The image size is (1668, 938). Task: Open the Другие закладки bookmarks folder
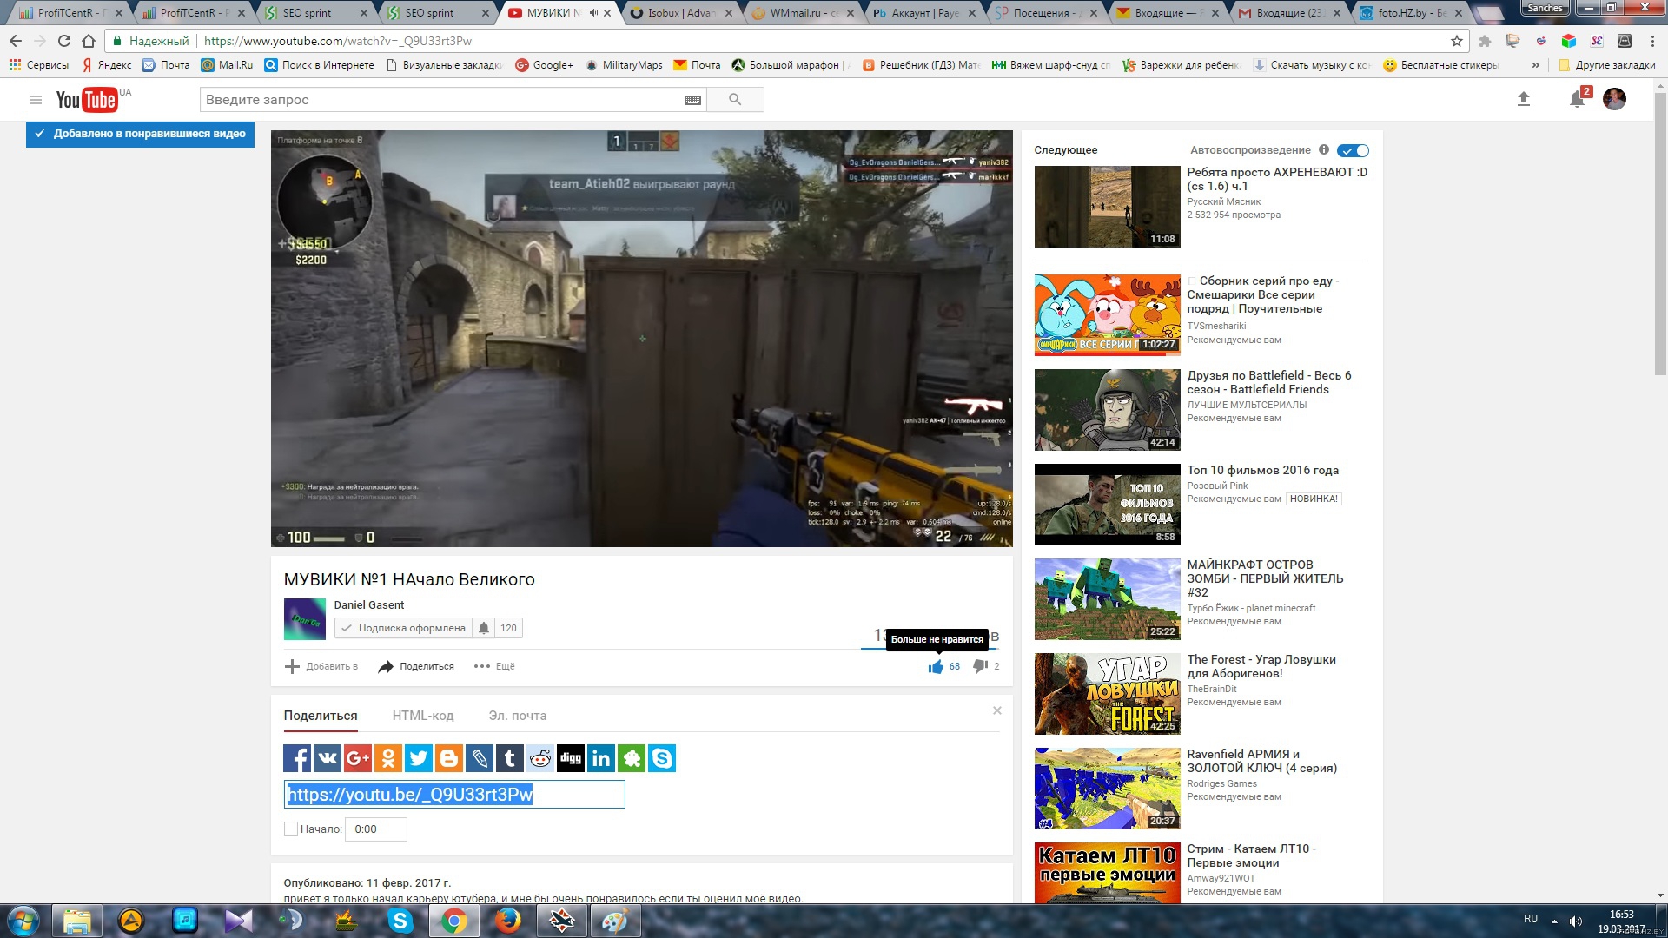[x=1607, y=65]
